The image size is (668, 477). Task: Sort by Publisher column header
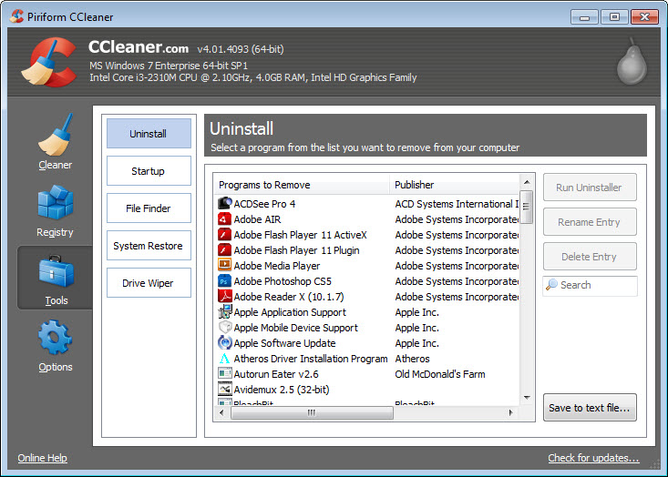454,185
